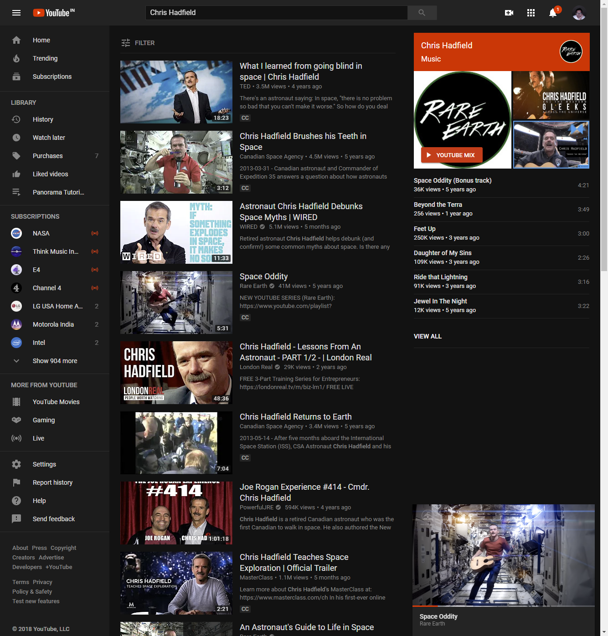This screenshot has width=608, height=636.
Task: Open Settings in the sidebar
Action: click(x=44, y=464)
